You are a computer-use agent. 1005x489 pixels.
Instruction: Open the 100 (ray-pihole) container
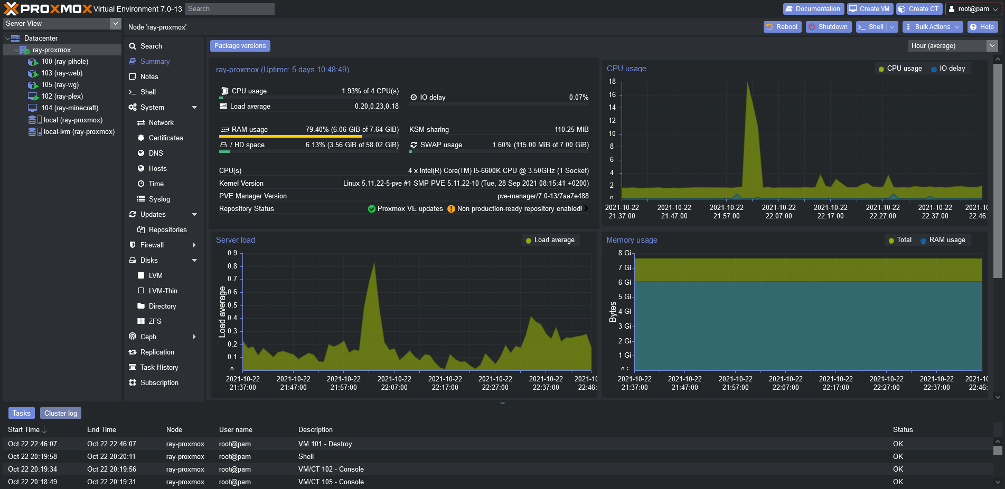tap(64, 62)
